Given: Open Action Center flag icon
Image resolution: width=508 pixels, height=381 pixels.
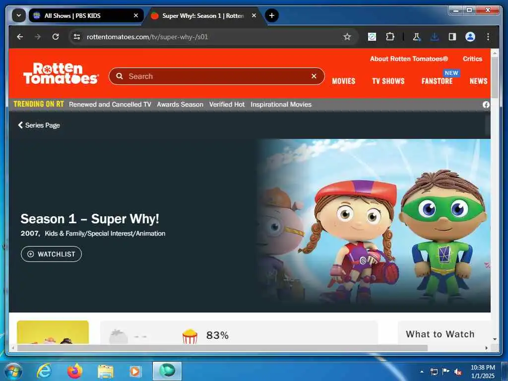Looking at the screenshot, I should (x=445, y=371).
